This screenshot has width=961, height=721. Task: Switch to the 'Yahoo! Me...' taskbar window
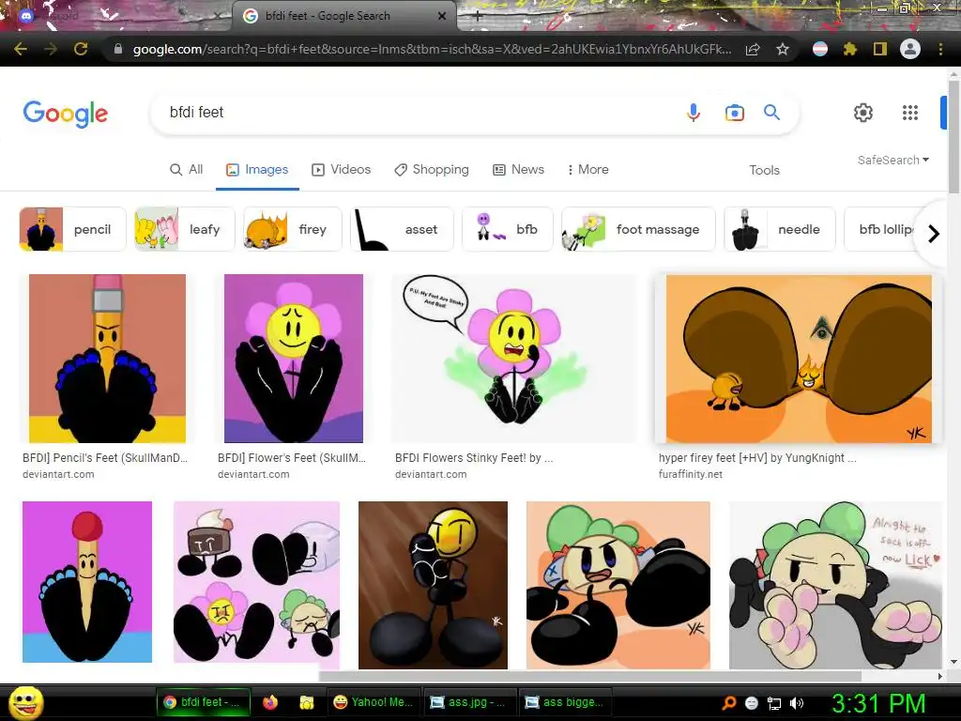373,702
